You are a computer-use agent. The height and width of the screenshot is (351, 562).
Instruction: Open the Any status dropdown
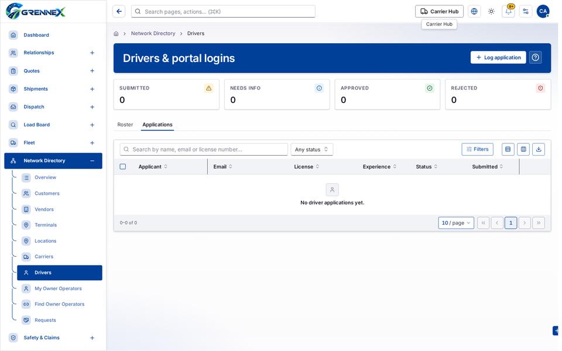tap(311, 149)
